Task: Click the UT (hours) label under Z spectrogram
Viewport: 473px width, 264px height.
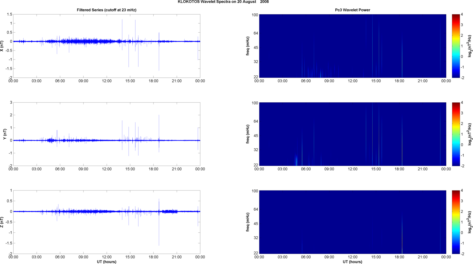Action: pyautogui.click(x=352, y=262)
